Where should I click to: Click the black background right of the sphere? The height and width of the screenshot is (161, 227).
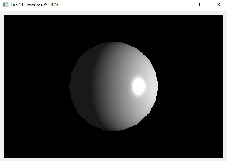(191, 86)
